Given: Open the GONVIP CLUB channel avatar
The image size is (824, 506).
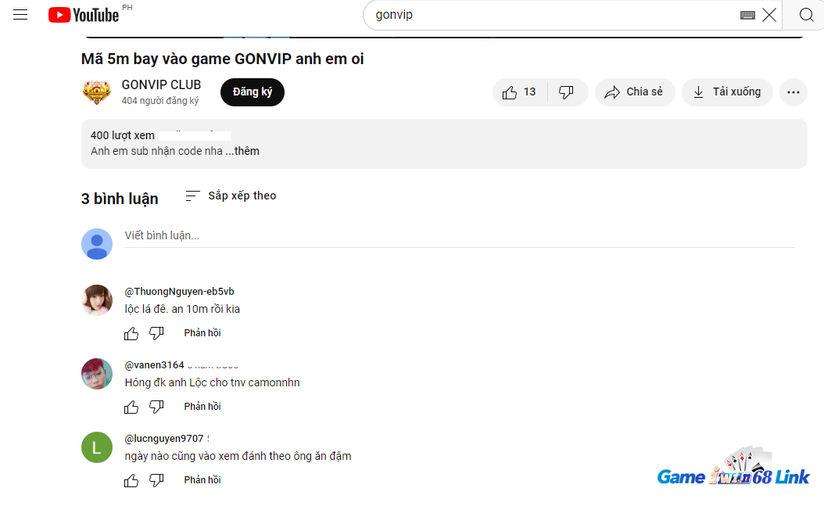Looking at the screenshot, I should point(97,92).
